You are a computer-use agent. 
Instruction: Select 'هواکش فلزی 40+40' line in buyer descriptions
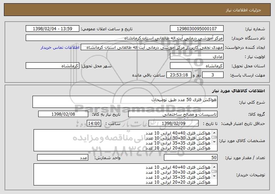(x=178, y=167)
